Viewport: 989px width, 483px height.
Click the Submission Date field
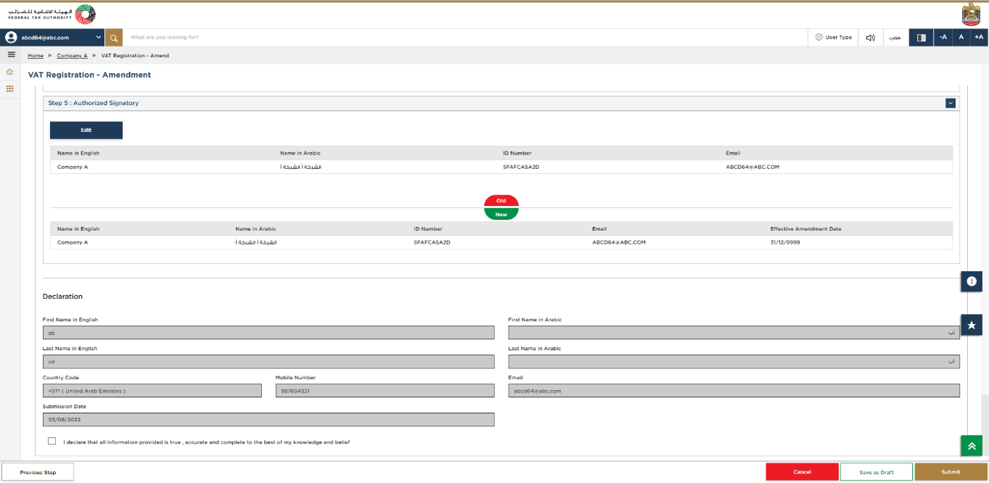[268, 419]
